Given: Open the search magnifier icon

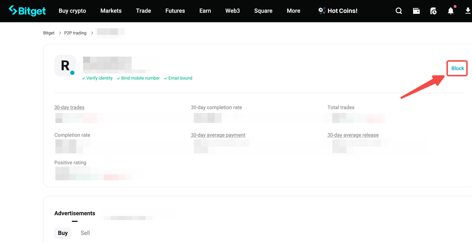Looking at the screenshot, I should click(399, 11).
